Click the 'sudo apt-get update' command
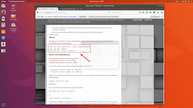Viewport: 193px width, 108px height. tap(58, 49)
